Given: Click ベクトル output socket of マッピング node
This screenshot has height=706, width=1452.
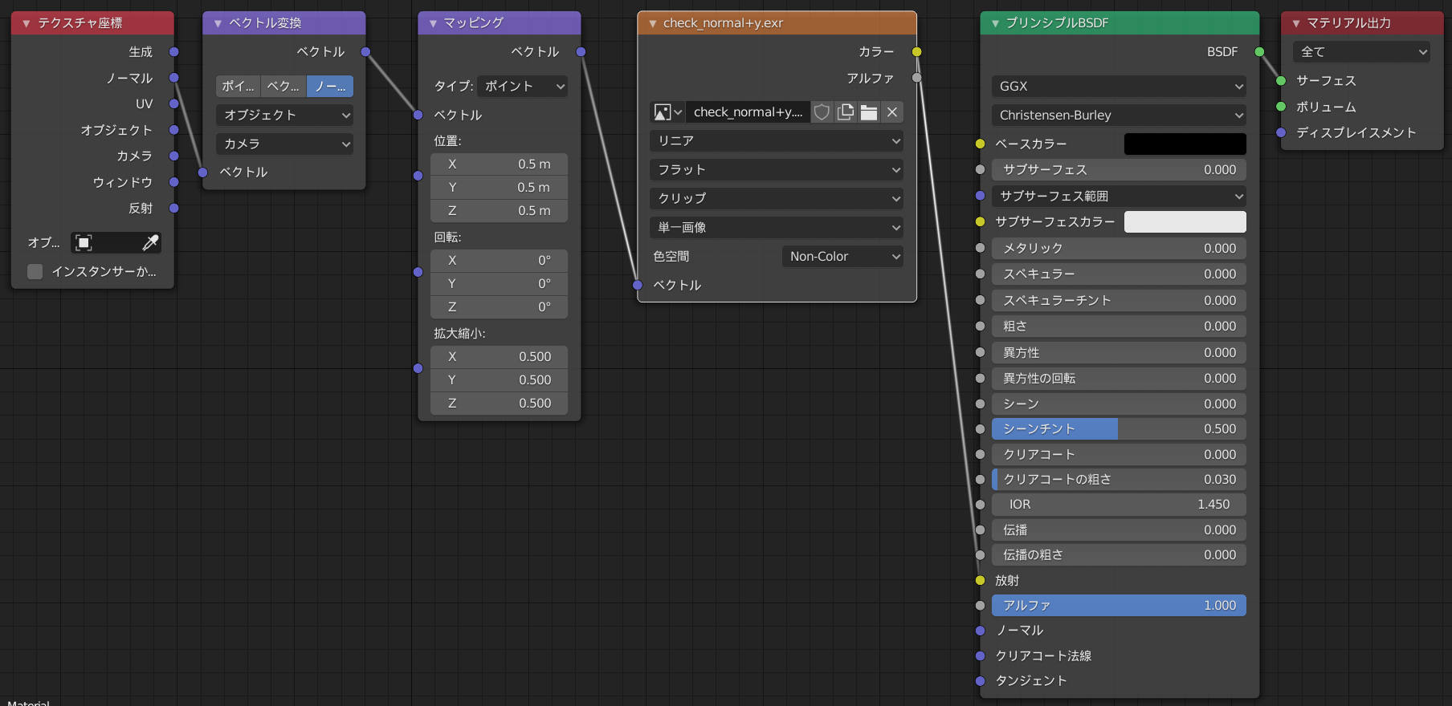Looking at the screenshot, I should pos(581,51).
